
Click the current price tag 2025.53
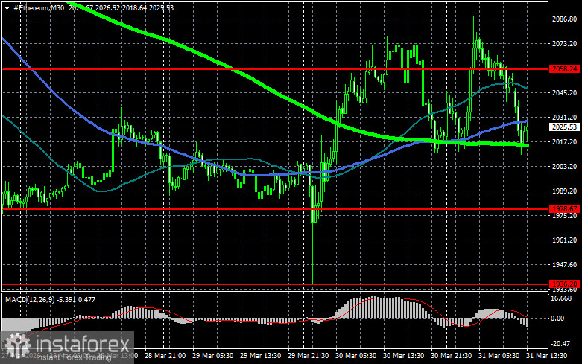pyautogui.click(x=564, y=127)
